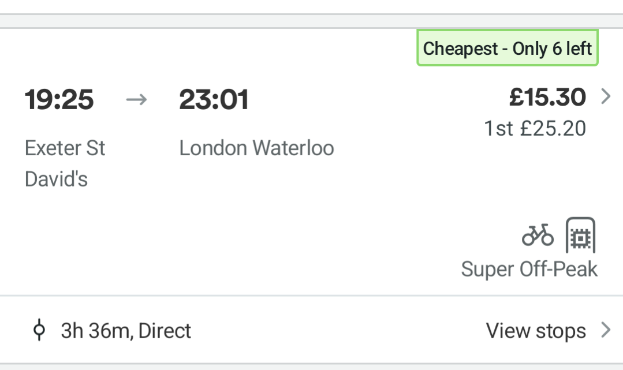This screenshot has height=370, width=623.
Task: Select London Waterloo station name
Action: (257, 148)
